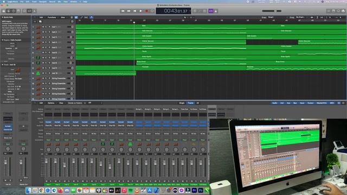Click the Inst 10 green track icon

[38, 73]
